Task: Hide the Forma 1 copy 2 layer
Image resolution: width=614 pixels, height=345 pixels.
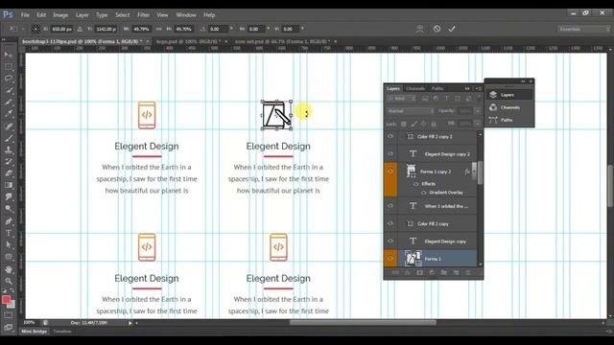Action: pos(390,172)
